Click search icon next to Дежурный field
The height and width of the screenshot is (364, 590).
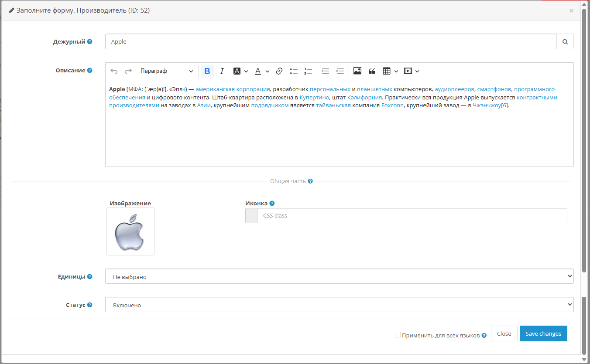click(x=565, y=42)
